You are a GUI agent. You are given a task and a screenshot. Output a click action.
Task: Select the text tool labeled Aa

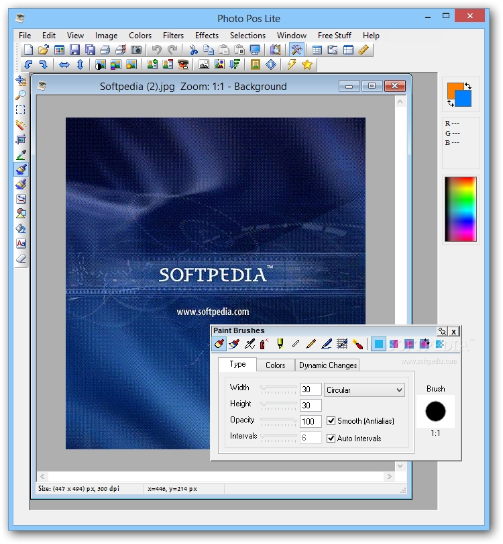pos(21,244)
